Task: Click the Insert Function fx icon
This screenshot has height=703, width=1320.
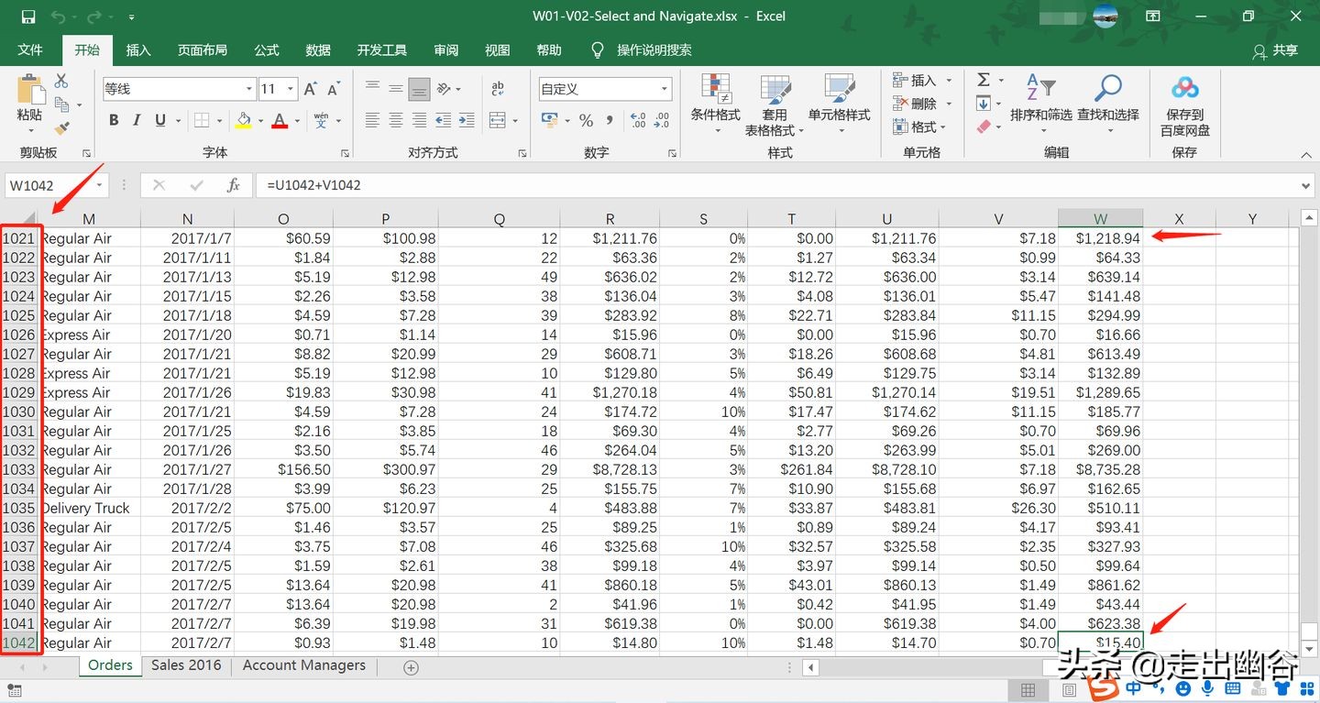Action: pyautogui.click(x=233, y=185)
